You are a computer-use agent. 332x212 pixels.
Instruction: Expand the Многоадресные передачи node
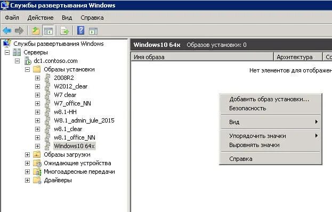(28, 172)
